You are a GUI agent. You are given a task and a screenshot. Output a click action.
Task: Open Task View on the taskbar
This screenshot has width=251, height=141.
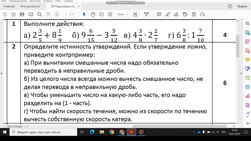coord(82,132)
